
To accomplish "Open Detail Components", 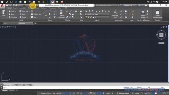I will pos(157,14).
